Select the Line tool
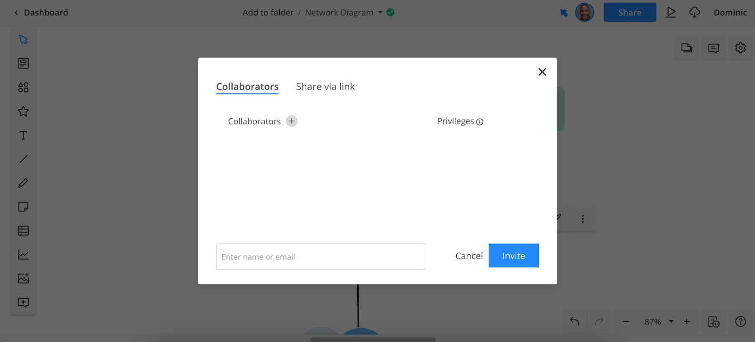 (x=23, y=159)
